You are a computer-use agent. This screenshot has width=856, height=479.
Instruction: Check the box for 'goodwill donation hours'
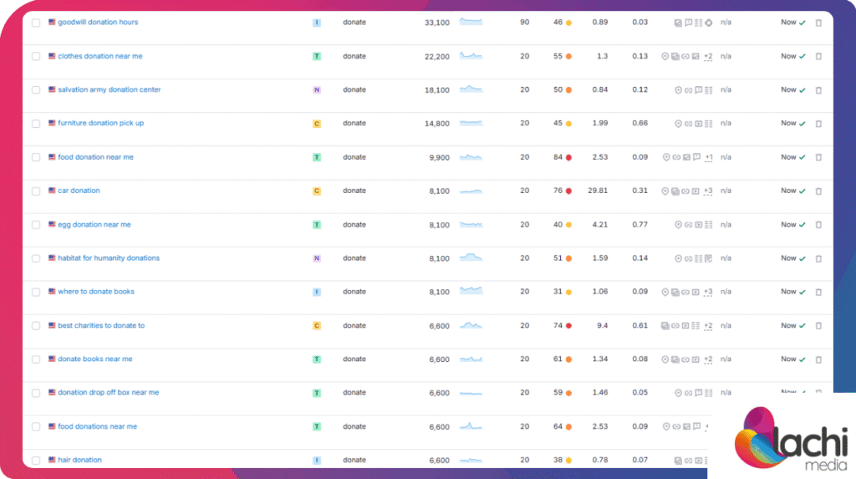click(36, 23)
